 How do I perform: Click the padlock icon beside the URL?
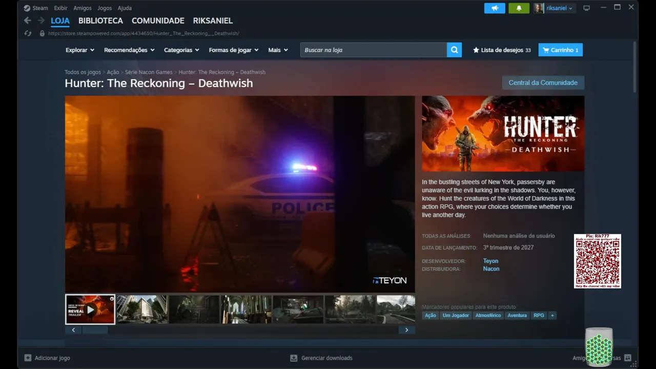tap(42, 33)
